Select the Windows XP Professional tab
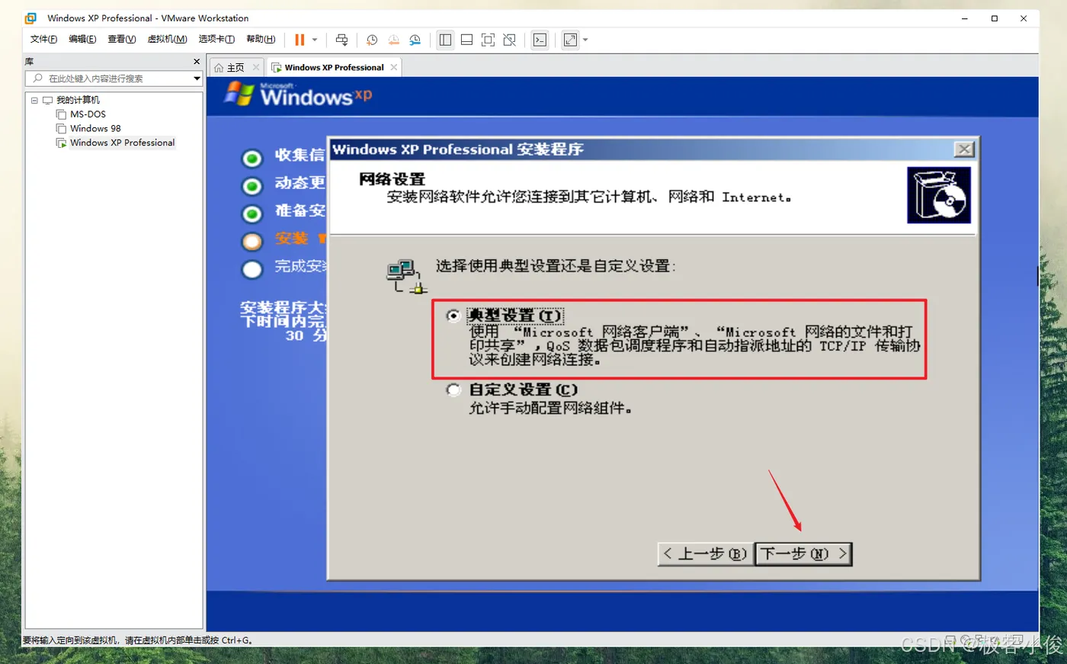The width and height of the screenshot is (1067, 664). [x=334, y=67]
